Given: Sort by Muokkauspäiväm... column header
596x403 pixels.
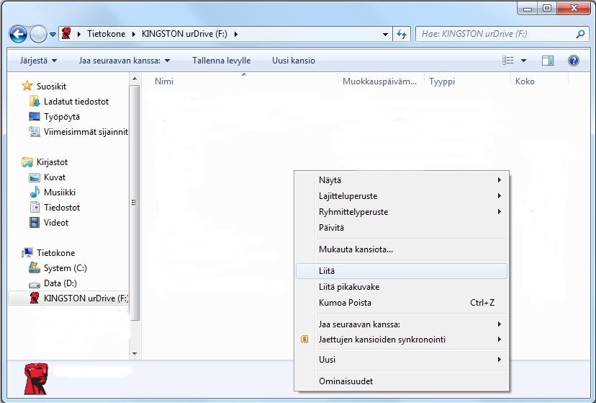Looking at the screenshot, I should 381,81.
